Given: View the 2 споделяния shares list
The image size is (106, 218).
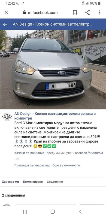Looking at the screenshot, I should coord(14,195).
